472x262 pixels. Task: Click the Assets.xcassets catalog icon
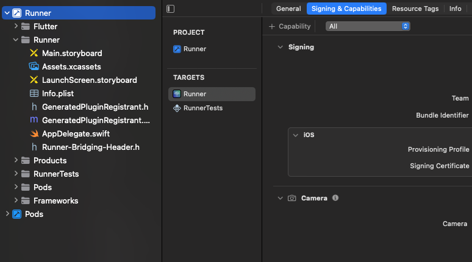tap(34, 66)
